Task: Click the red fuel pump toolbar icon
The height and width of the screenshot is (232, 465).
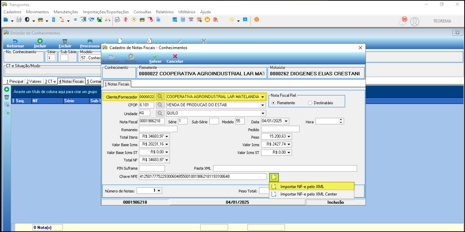Action: (150, 20)
